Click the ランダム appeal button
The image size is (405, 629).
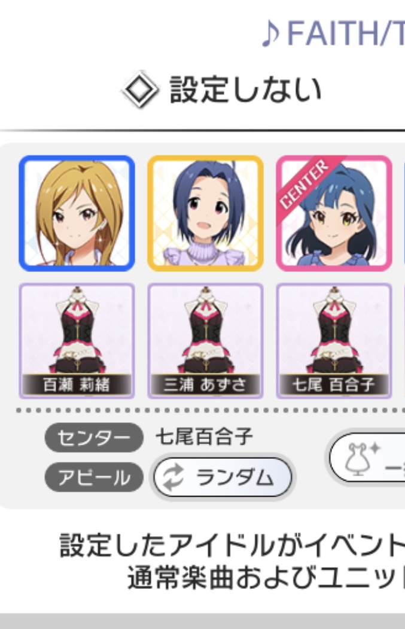pyautogui.click(x=223, y=477)
